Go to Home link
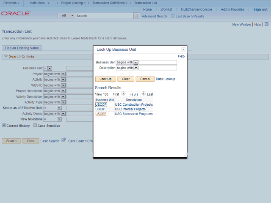Screen dimensions: 271x203 147,9
